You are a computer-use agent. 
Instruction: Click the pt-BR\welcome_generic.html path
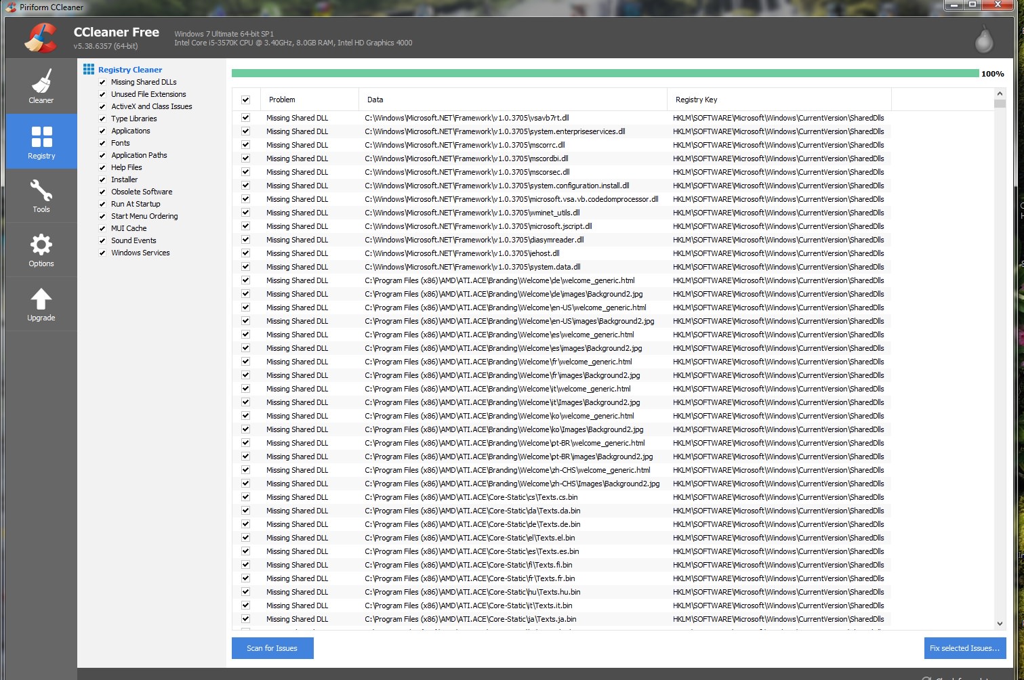pyautogui.click(x=505, y=443)
